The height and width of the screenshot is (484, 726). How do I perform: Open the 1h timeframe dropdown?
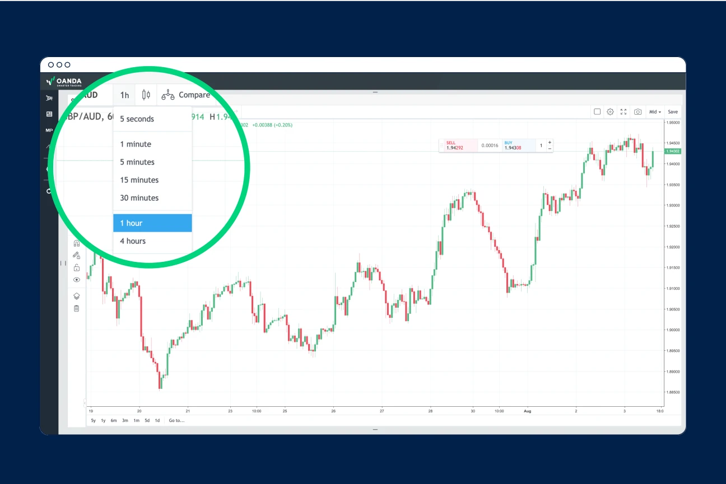[x=124, y=95]
